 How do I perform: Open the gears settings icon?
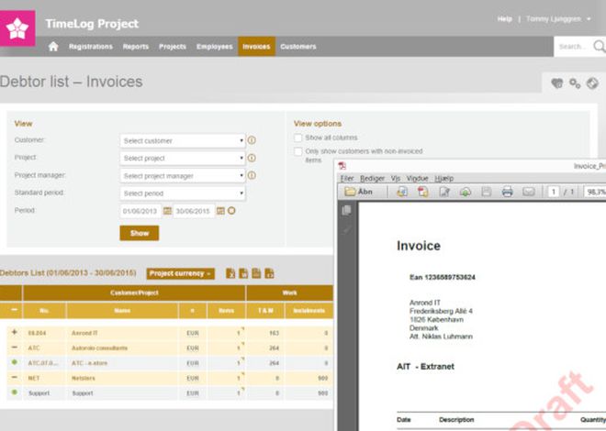[575, 83]
